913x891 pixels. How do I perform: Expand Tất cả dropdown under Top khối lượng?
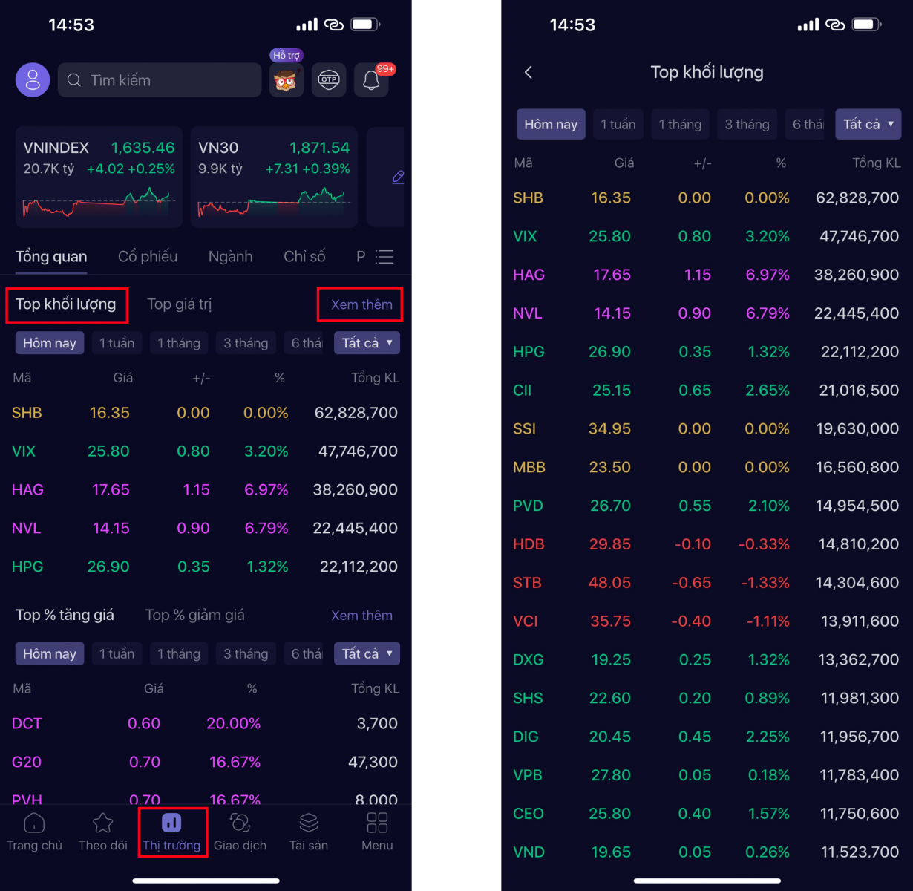click(367, 343)
